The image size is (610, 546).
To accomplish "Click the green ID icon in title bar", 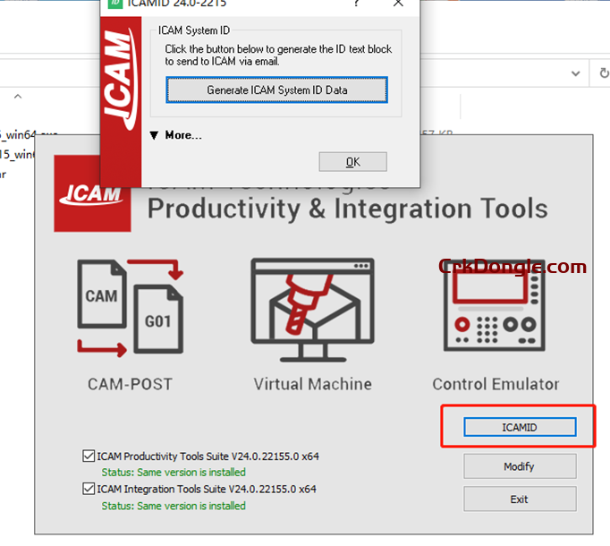I will pyautogui.click(x=115, y=4).
